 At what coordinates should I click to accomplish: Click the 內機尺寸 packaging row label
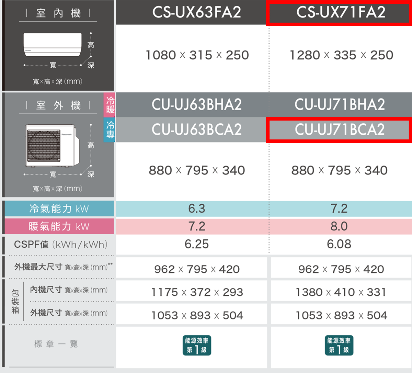point(69,290)
